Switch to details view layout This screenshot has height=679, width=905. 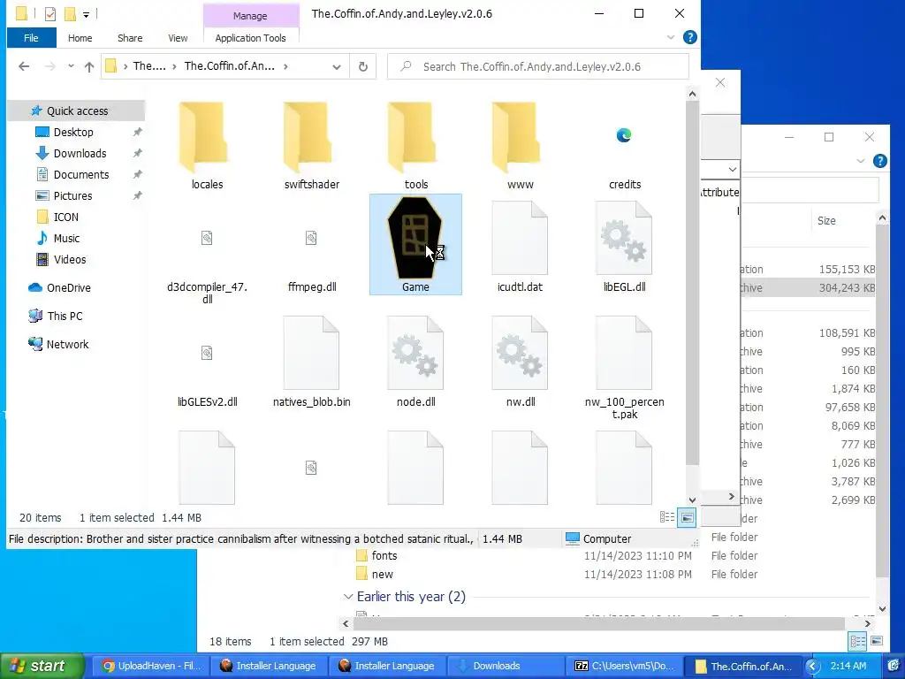point(667,517)
